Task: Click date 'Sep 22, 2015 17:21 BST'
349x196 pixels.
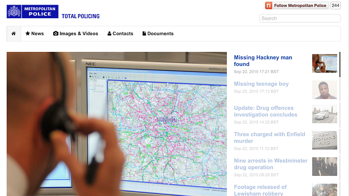Action: (256, 72)
